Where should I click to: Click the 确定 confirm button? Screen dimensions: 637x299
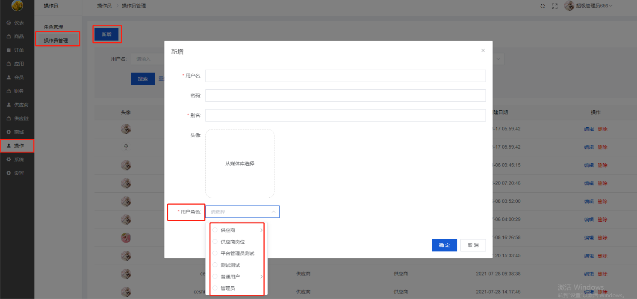pos(444,245)
